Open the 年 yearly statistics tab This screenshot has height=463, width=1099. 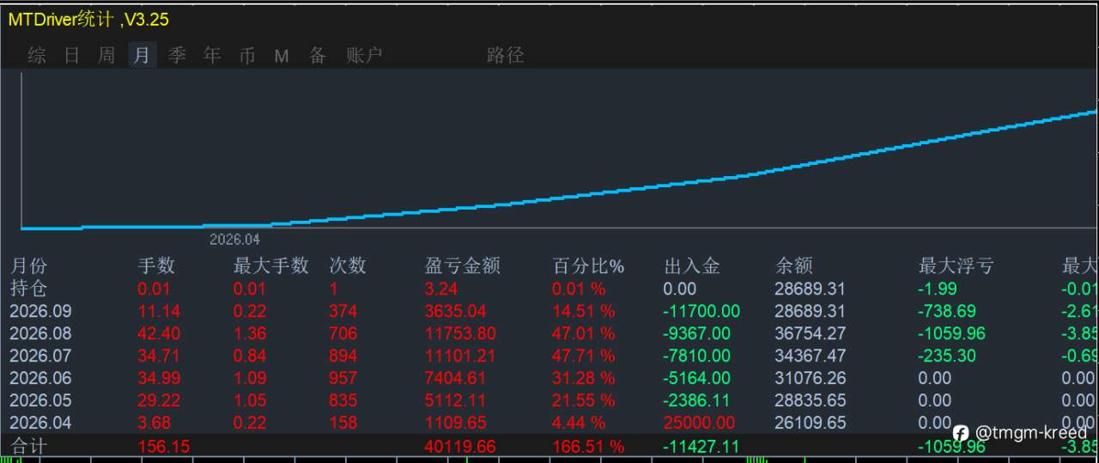click(212, 56)
